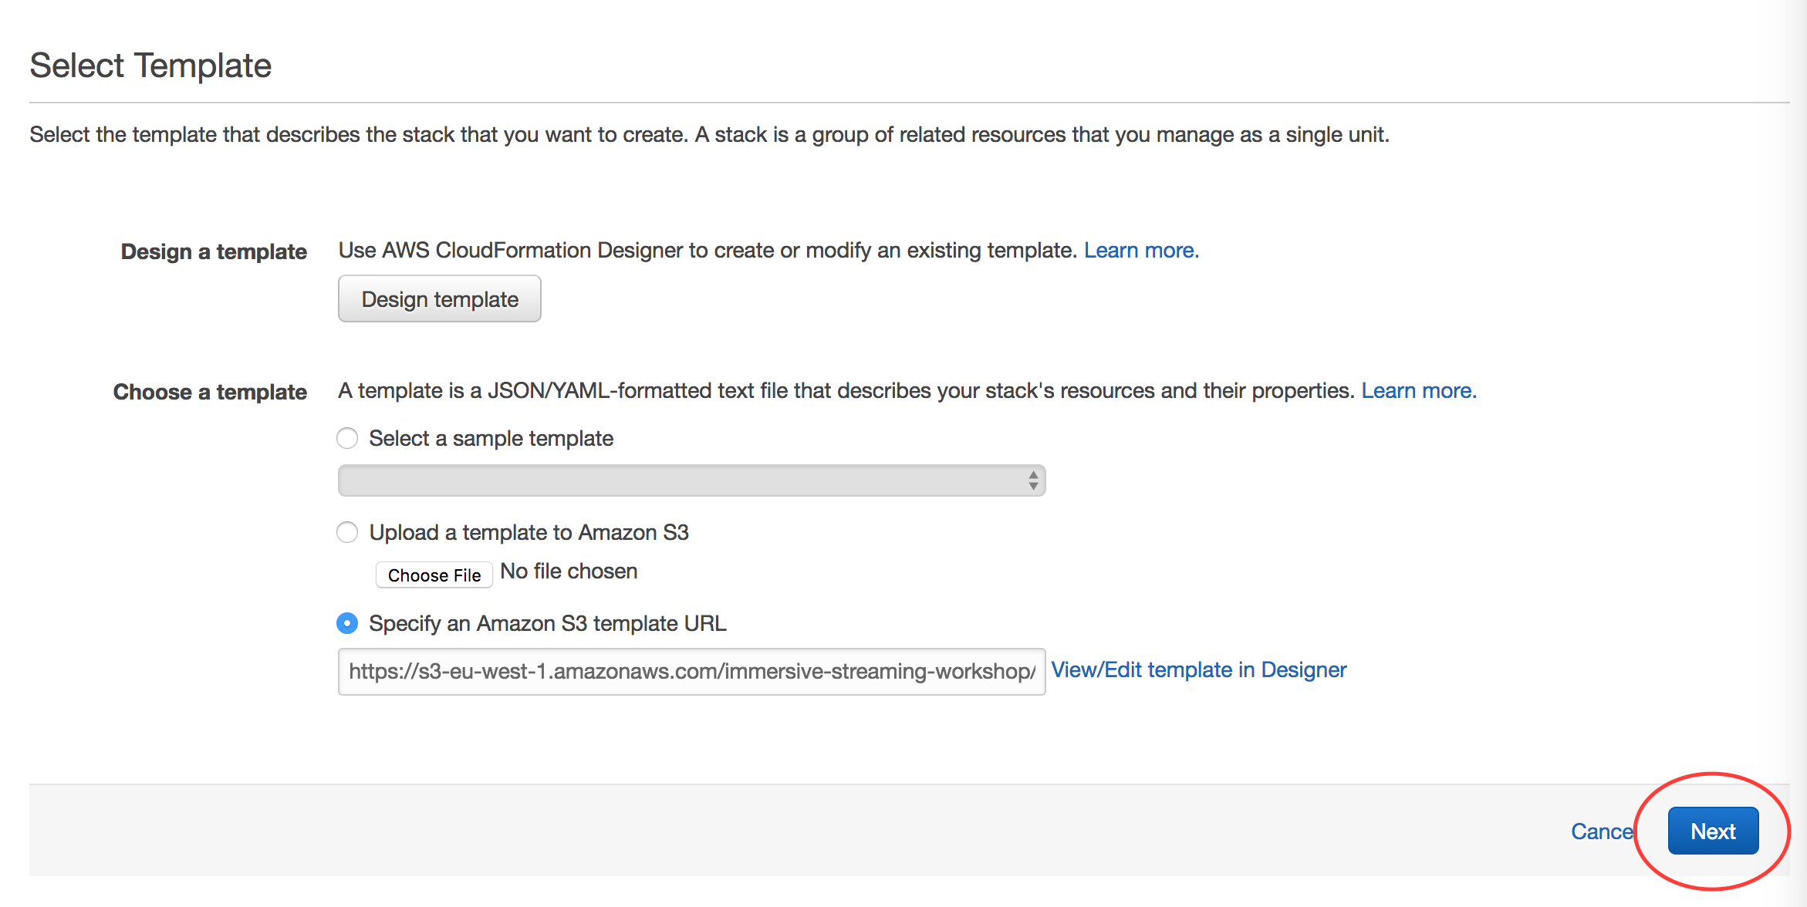This screenshot has height=907, width=1807.
Task: Click the 'Design a template' label
Action: pyautogui.click(x=214, y=251)
